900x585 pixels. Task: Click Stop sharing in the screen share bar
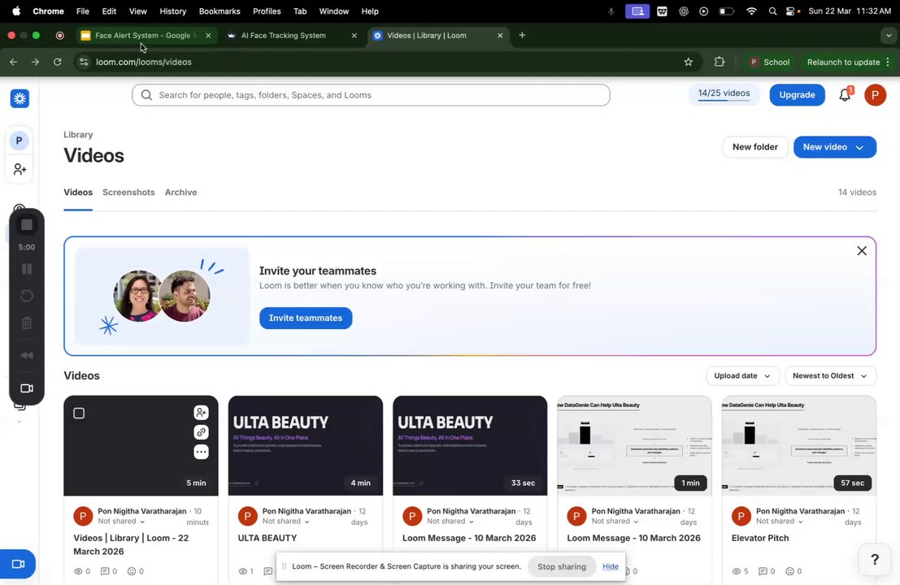[x=561, y=566]
